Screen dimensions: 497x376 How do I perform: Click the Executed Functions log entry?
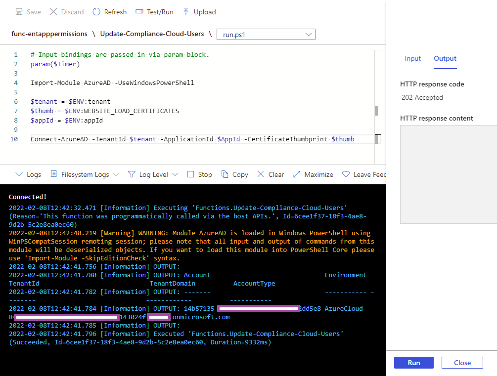coord(176,334)
